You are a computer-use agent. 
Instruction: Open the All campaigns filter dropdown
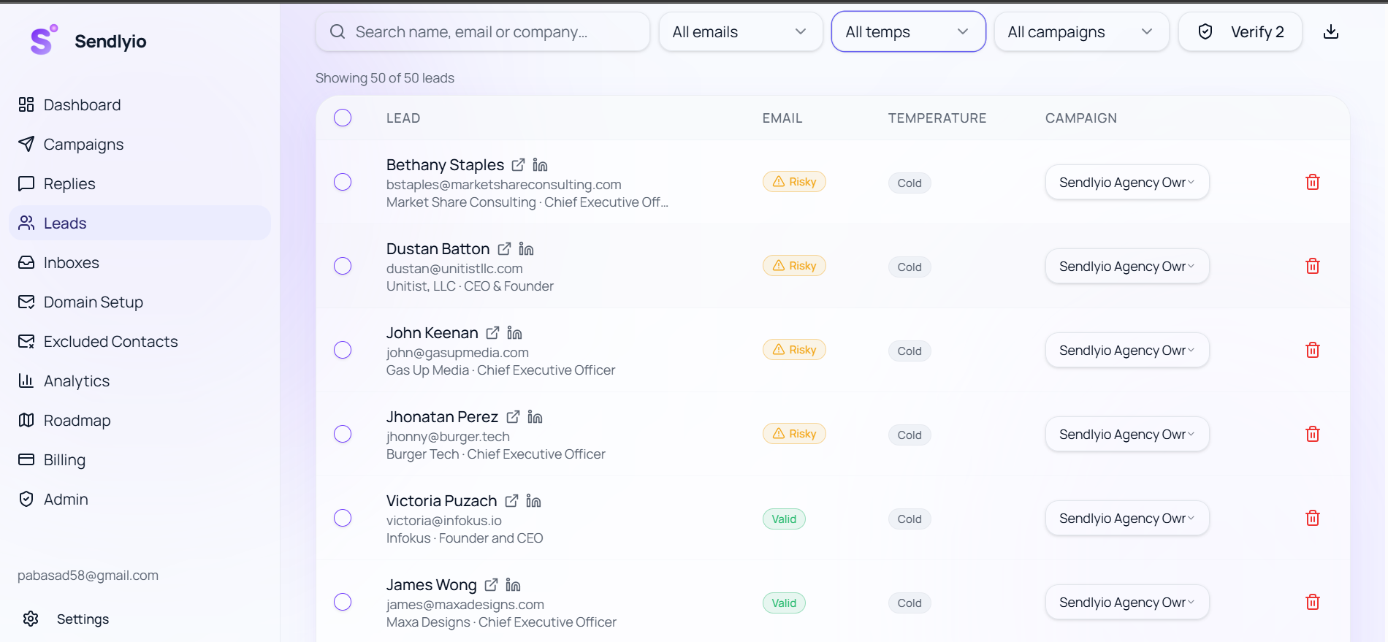pos(1082,31)
